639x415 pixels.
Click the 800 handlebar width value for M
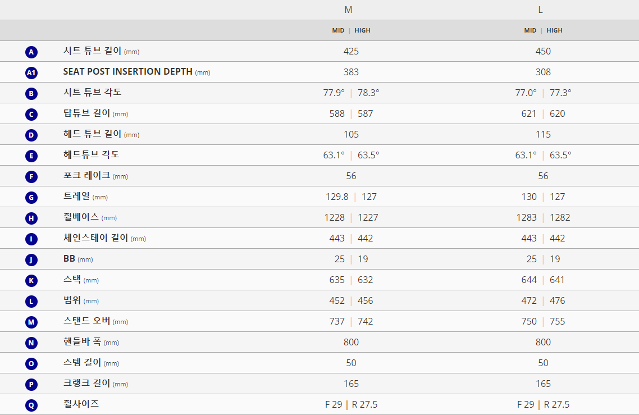[352, 343]
